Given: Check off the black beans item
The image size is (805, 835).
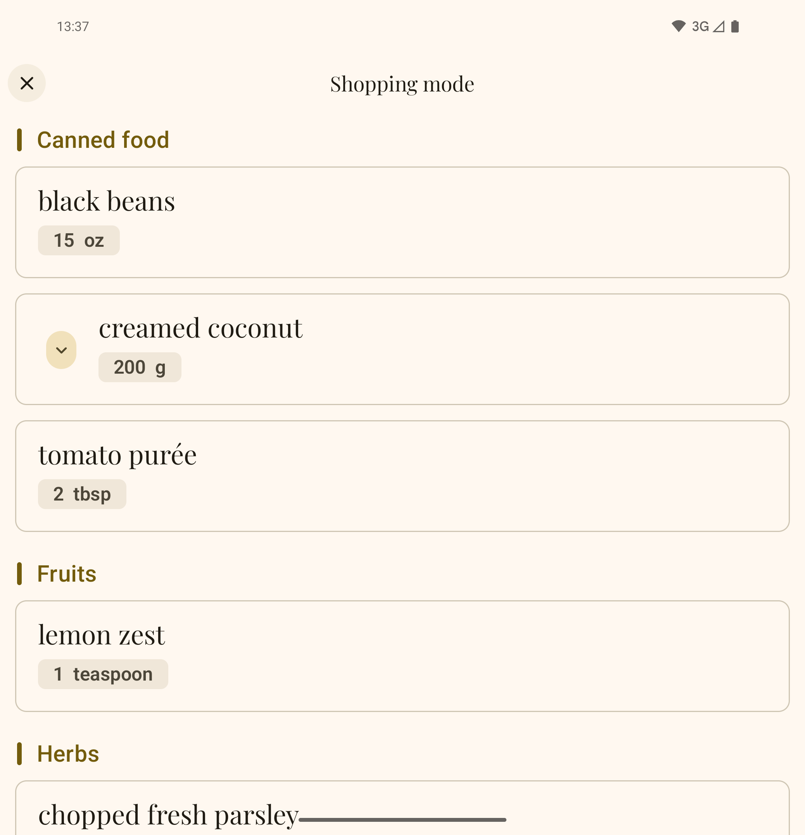Looking at the screenshot, I should (402, 222).
